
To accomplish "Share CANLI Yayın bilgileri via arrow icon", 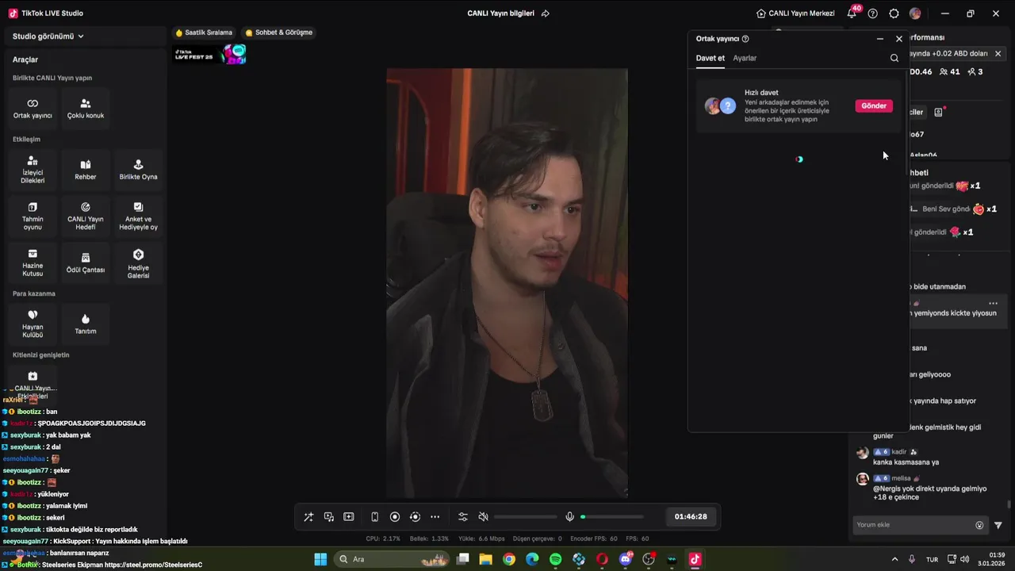I will point(546,13).
